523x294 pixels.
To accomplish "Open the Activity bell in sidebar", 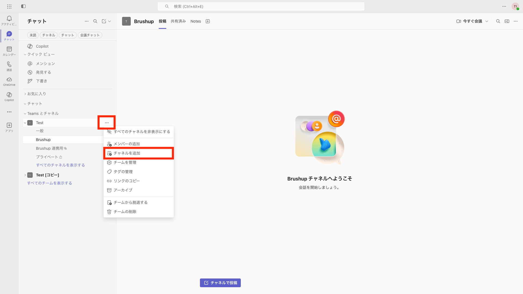I will click(9, 20).
